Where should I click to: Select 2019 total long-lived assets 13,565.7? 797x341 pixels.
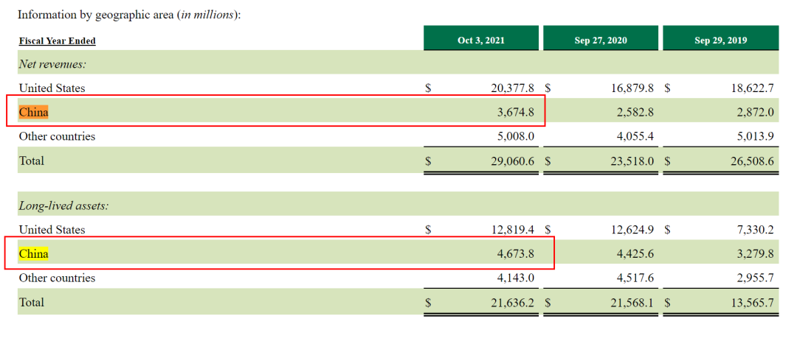[752, 303]
